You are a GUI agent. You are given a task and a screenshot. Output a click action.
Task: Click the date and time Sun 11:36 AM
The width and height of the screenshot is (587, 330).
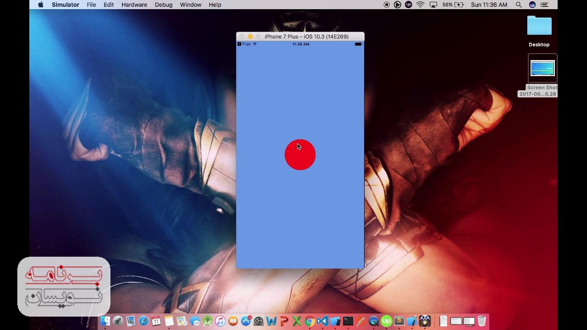489,5
